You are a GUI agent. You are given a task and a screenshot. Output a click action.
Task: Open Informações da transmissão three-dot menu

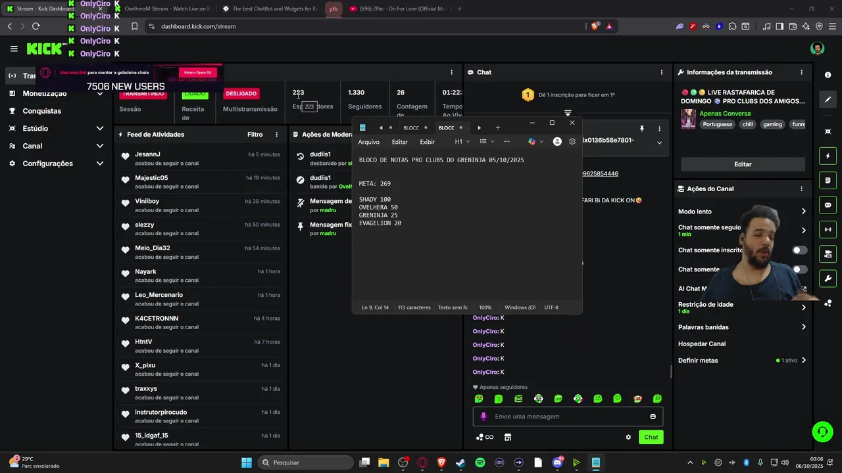801,72
